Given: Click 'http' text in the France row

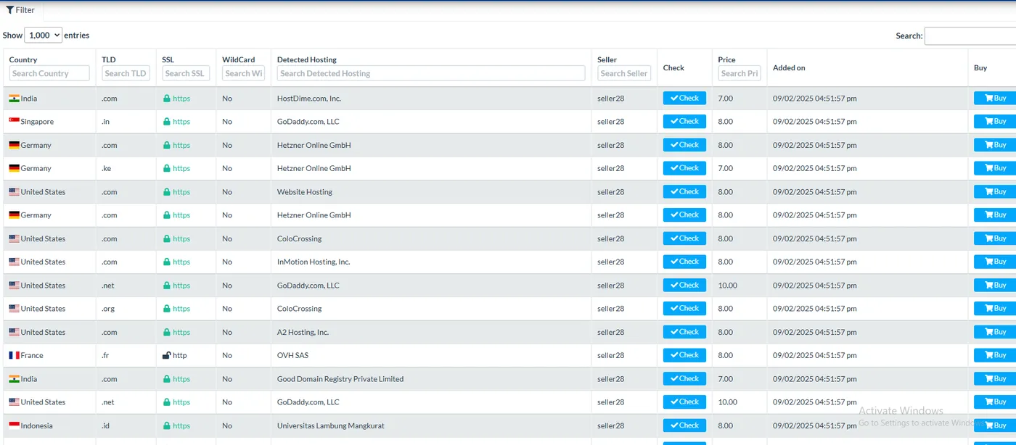Looking at the screenshot, I should (180, 356).
